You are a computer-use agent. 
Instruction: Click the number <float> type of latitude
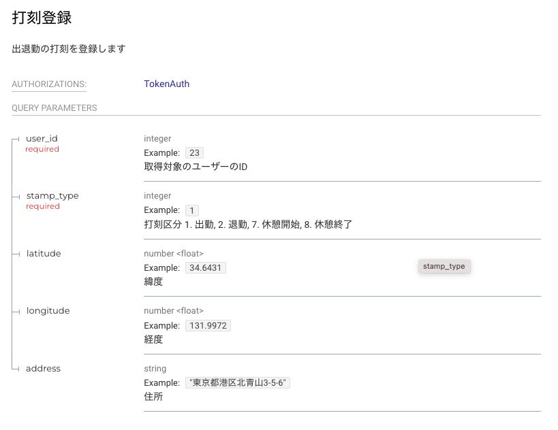pos(174,253)
